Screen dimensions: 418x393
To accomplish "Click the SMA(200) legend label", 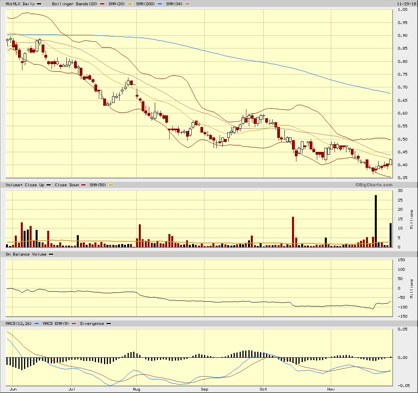I will pyautogui.click(x=145, y=4).
